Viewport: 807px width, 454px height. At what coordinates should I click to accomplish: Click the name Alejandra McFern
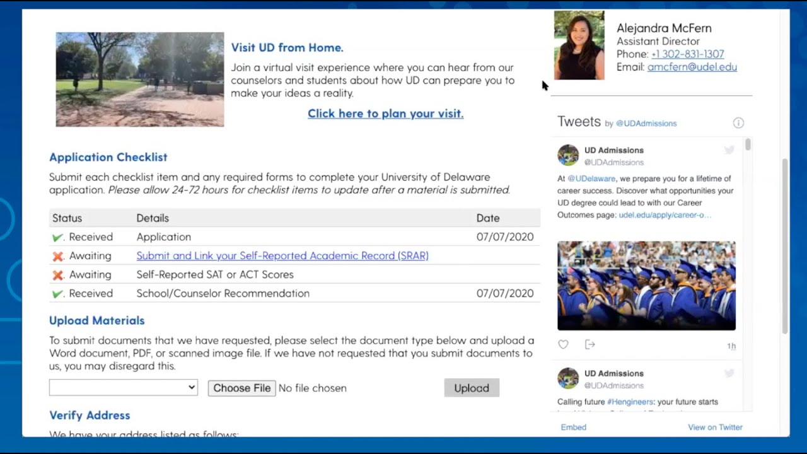[x=664, y=28]
